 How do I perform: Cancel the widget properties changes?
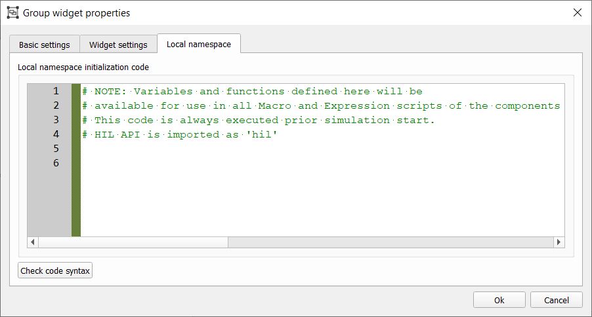[556, 300]
